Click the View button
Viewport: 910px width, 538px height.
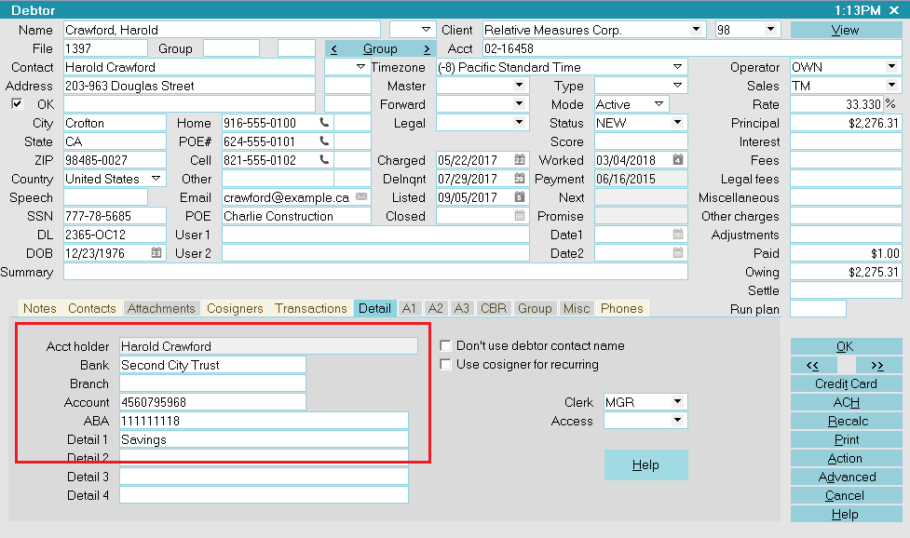click(845, 30)
